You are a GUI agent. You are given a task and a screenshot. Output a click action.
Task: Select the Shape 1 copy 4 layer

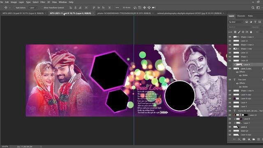(247, 90)
